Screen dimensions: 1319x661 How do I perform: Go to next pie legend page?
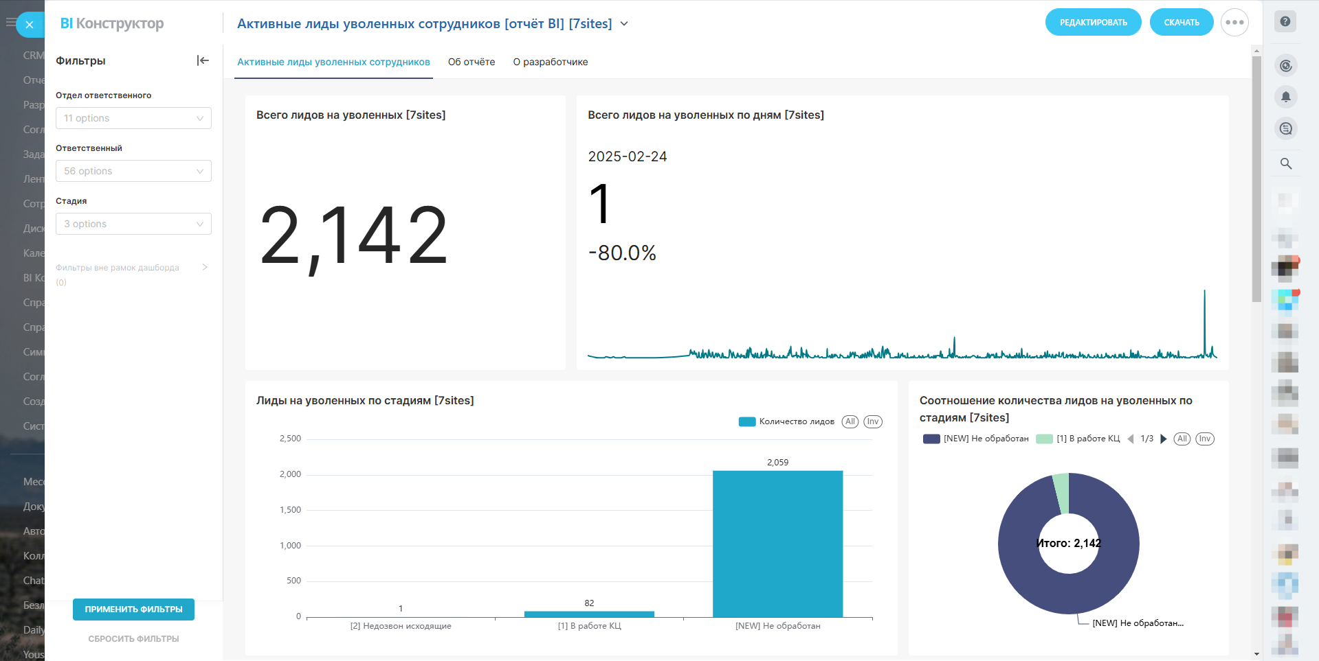(1164, 439)
